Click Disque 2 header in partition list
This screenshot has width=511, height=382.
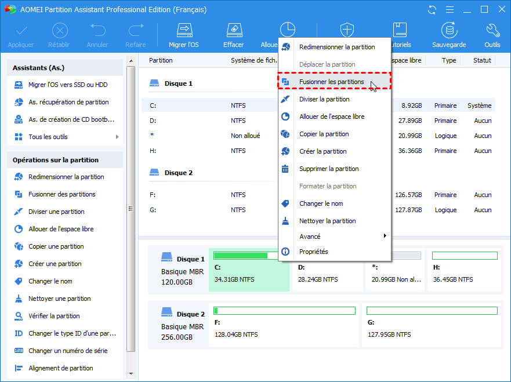click(x=171, y=173)
